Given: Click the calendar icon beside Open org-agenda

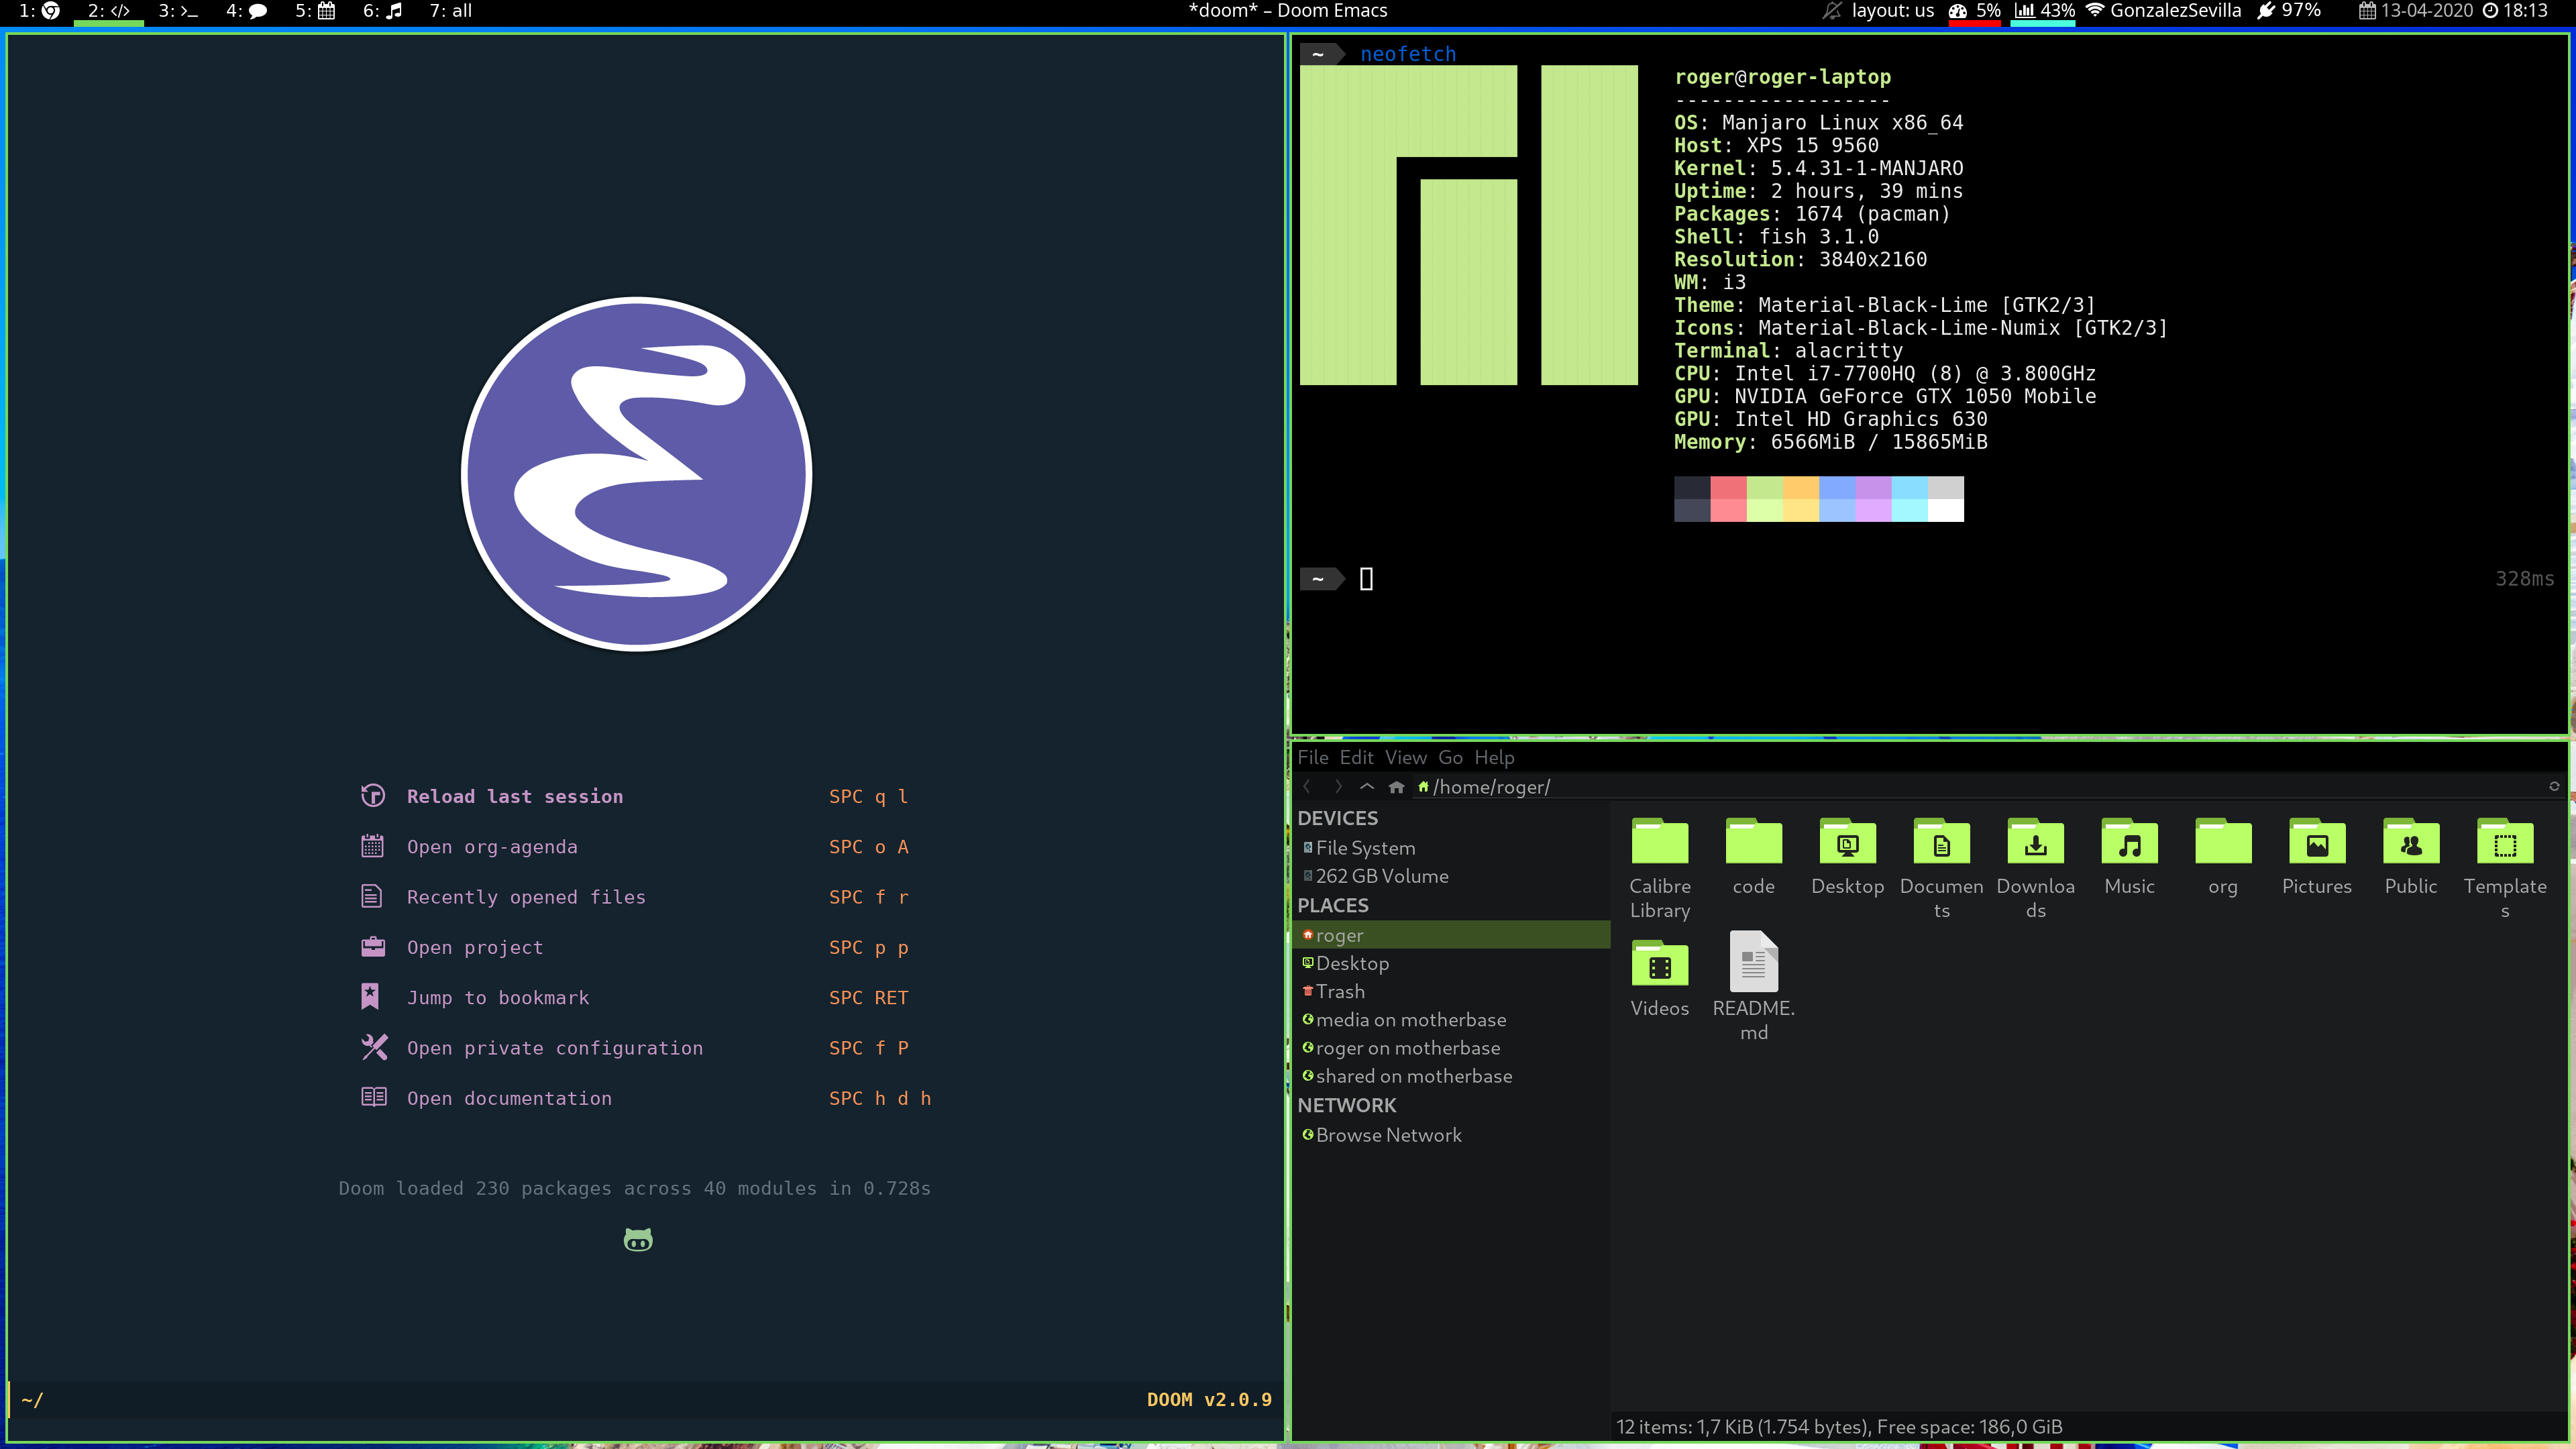Looking at the screenshot, I should pos(373,846).
